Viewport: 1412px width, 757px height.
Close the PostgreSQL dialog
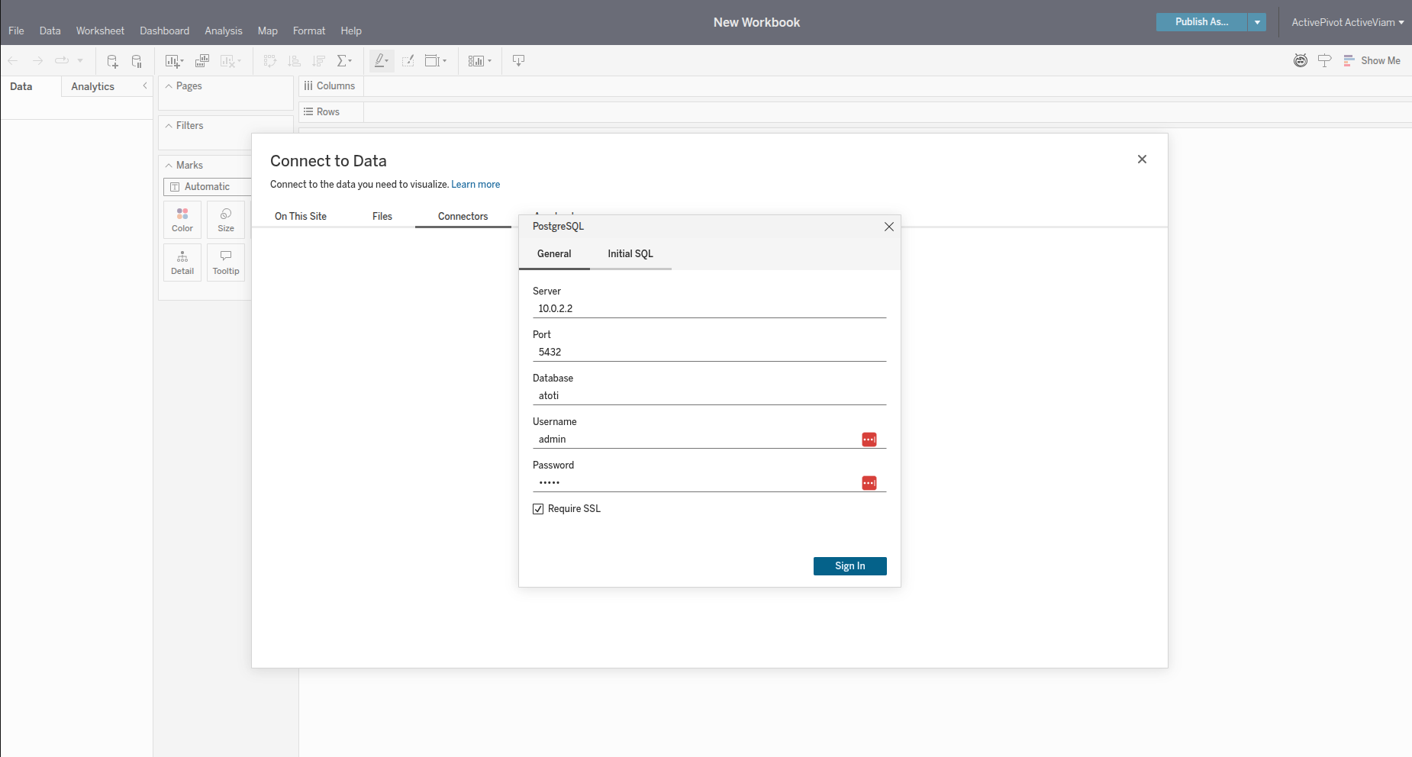click(889, 227)
